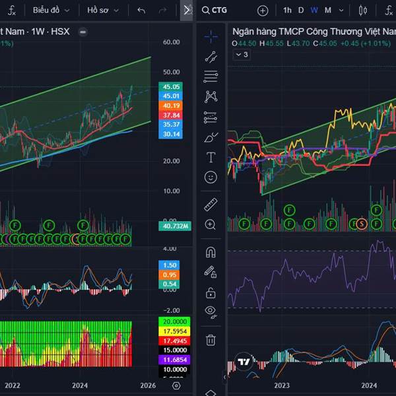The width and height of the screenshot is (396, 396).
Task: Click the blue 30.14 price label
Action: tap(171, 134)
